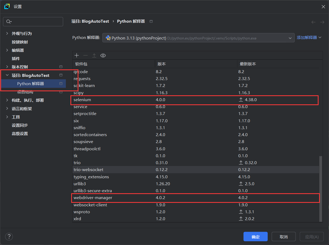Select the soupsieve package row

click(196, 142)
